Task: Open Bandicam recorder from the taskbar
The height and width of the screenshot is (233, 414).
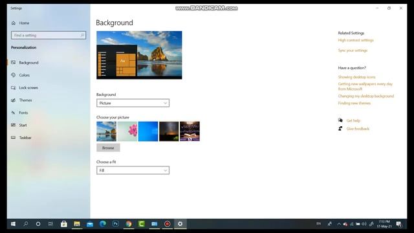Action: [168, 224]
